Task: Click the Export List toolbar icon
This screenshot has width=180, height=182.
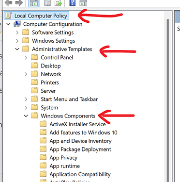Action: (58, 3)
